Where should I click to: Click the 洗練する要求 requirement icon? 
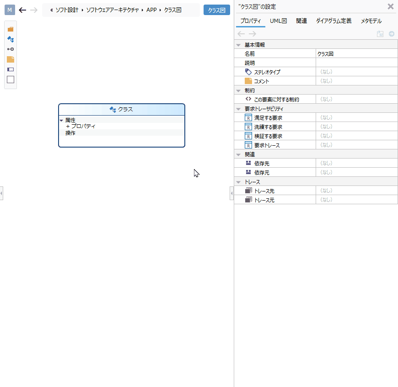[248, 127]
